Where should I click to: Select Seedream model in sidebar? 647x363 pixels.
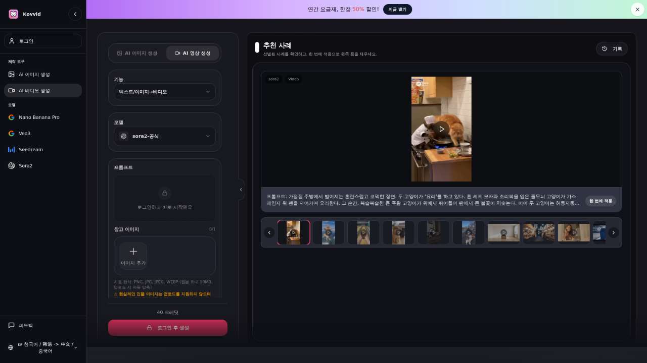[30, 150]
